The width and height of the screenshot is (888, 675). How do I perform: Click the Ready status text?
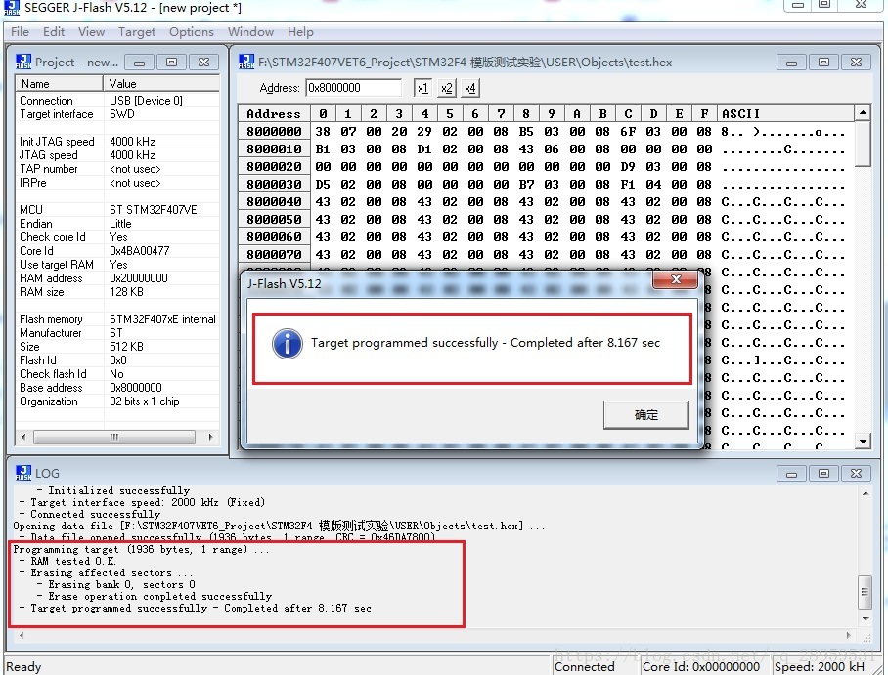pyautogui.click(x=23, y=667)
